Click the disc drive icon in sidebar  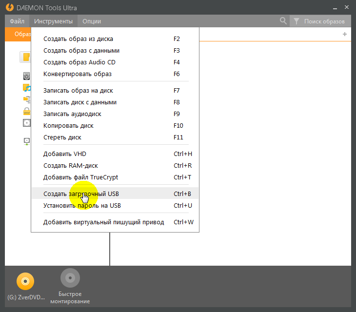(x=26, y=76)
